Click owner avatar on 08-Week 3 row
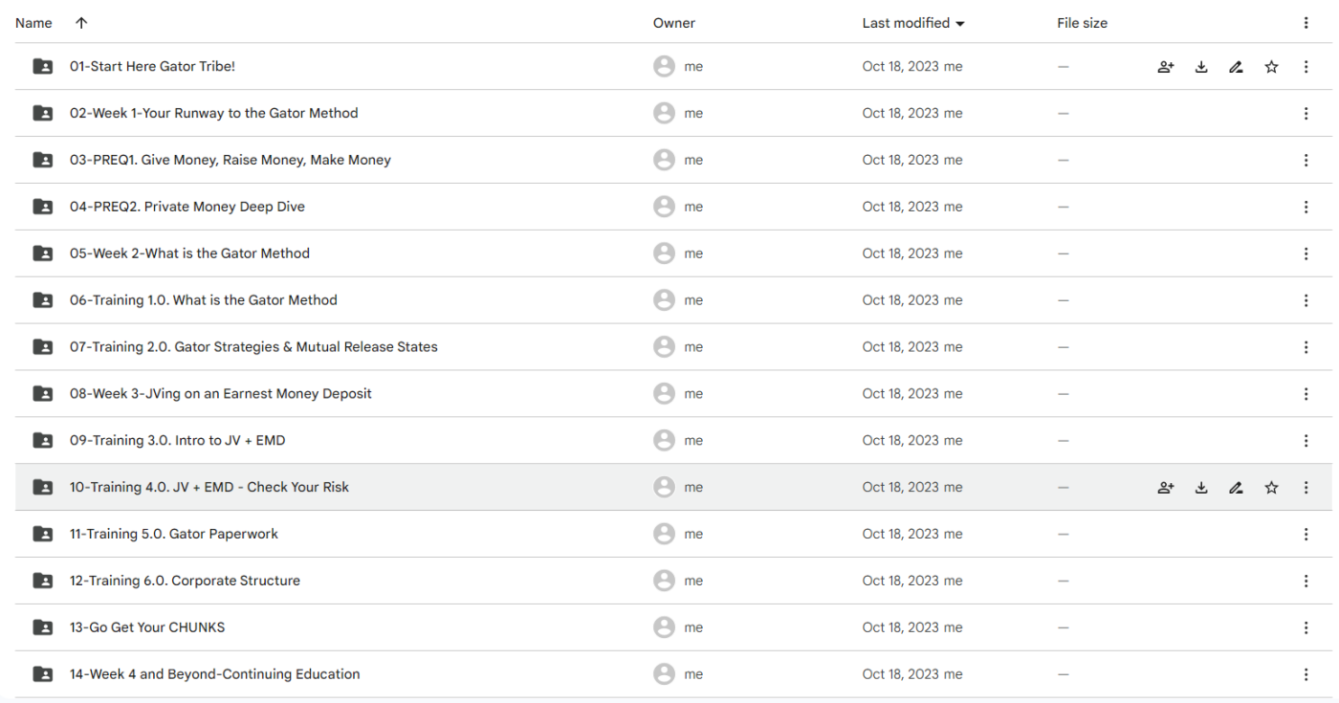Screen dimensions: 1339x703 tap(664, 394)
